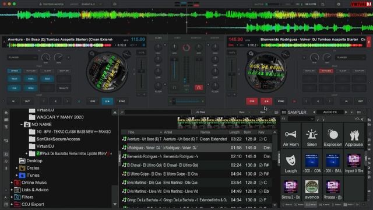Click CUE button on the right deck
The height and width of the screenshot is (210, 373).
(x=252, y=101)
